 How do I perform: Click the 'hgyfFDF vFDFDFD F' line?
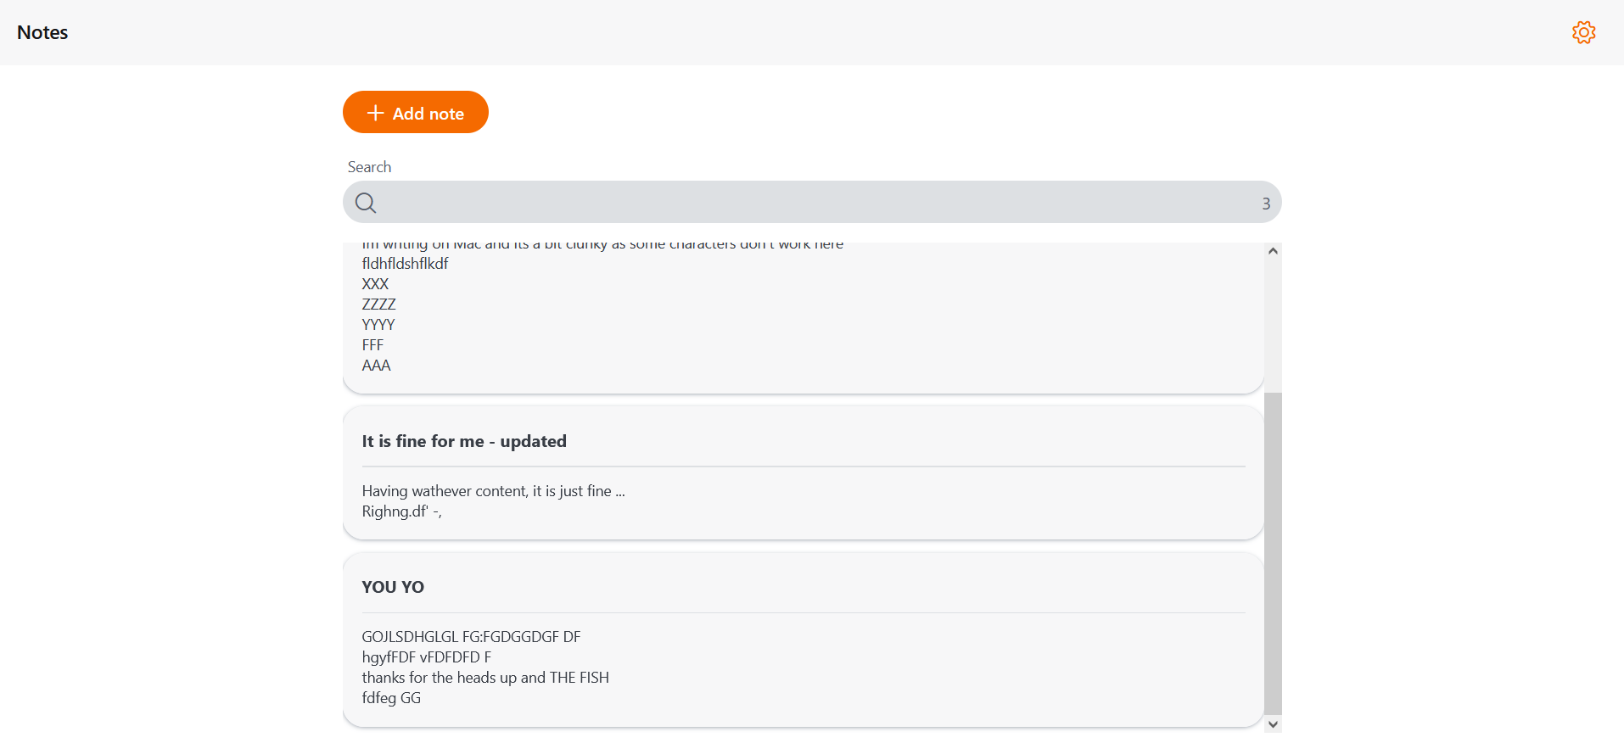tap(427, 657)
